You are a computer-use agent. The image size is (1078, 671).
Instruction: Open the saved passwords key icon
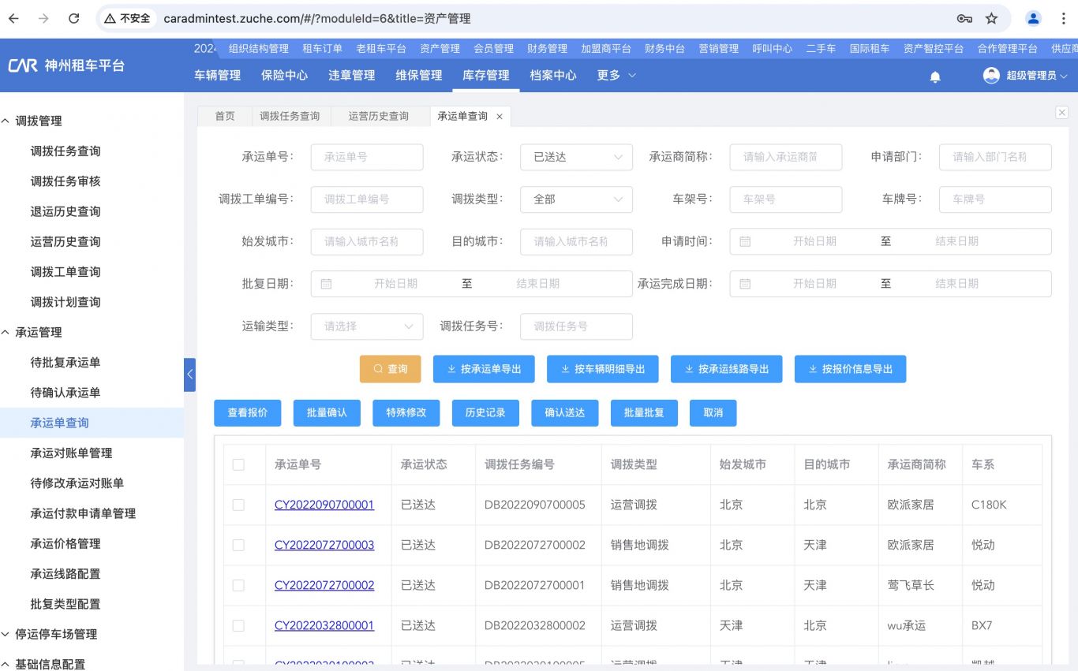tap(964, 18)
